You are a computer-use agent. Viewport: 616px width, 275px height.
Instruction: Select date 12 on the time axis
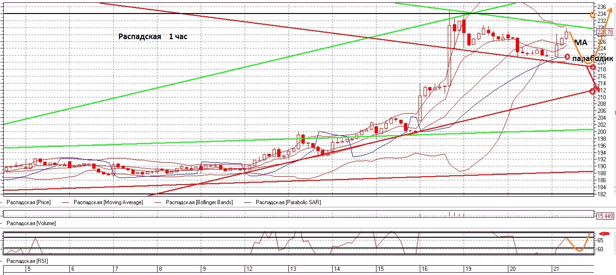pos(249,269)
